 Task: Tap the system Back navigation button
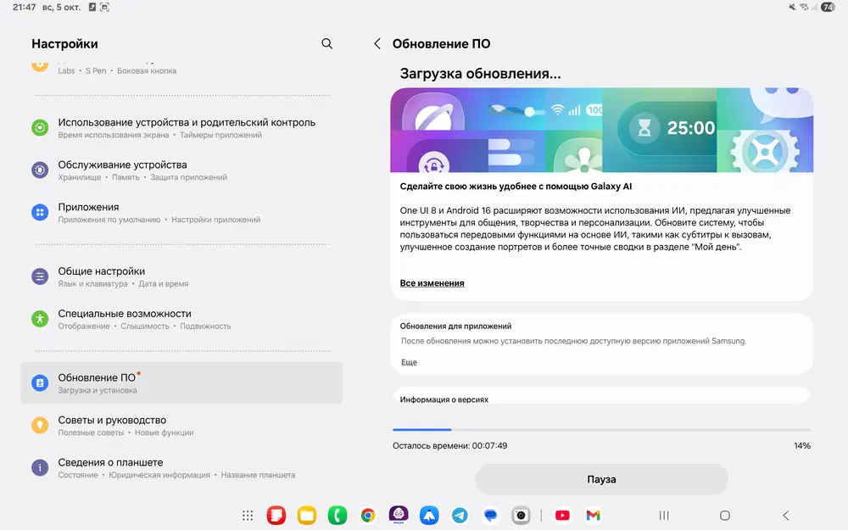786,516
